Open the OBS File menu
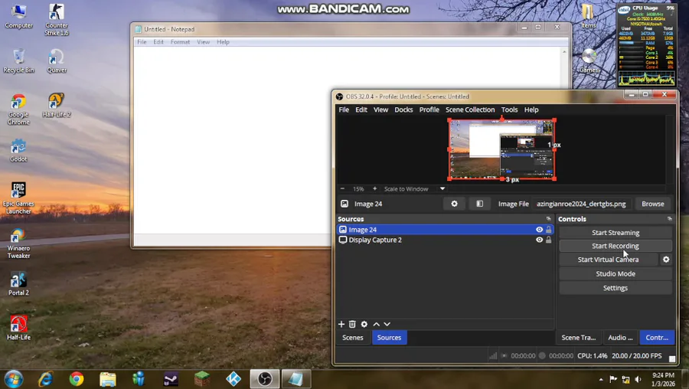 [x=344, y=110]
